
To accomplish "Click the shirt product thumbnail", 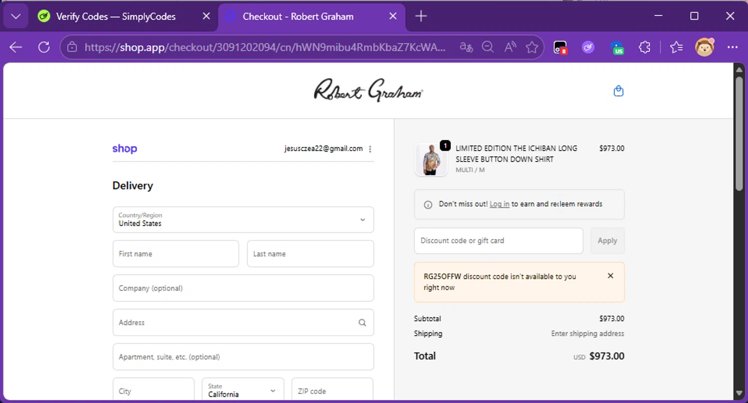I will pyautogui.click(x=431, y=160).
